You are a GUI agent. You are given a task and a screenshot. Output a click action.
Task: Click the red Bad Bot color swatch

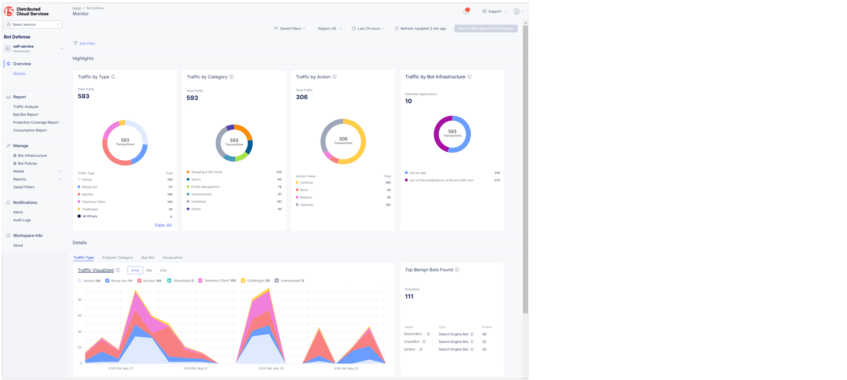tap(79, 194)
